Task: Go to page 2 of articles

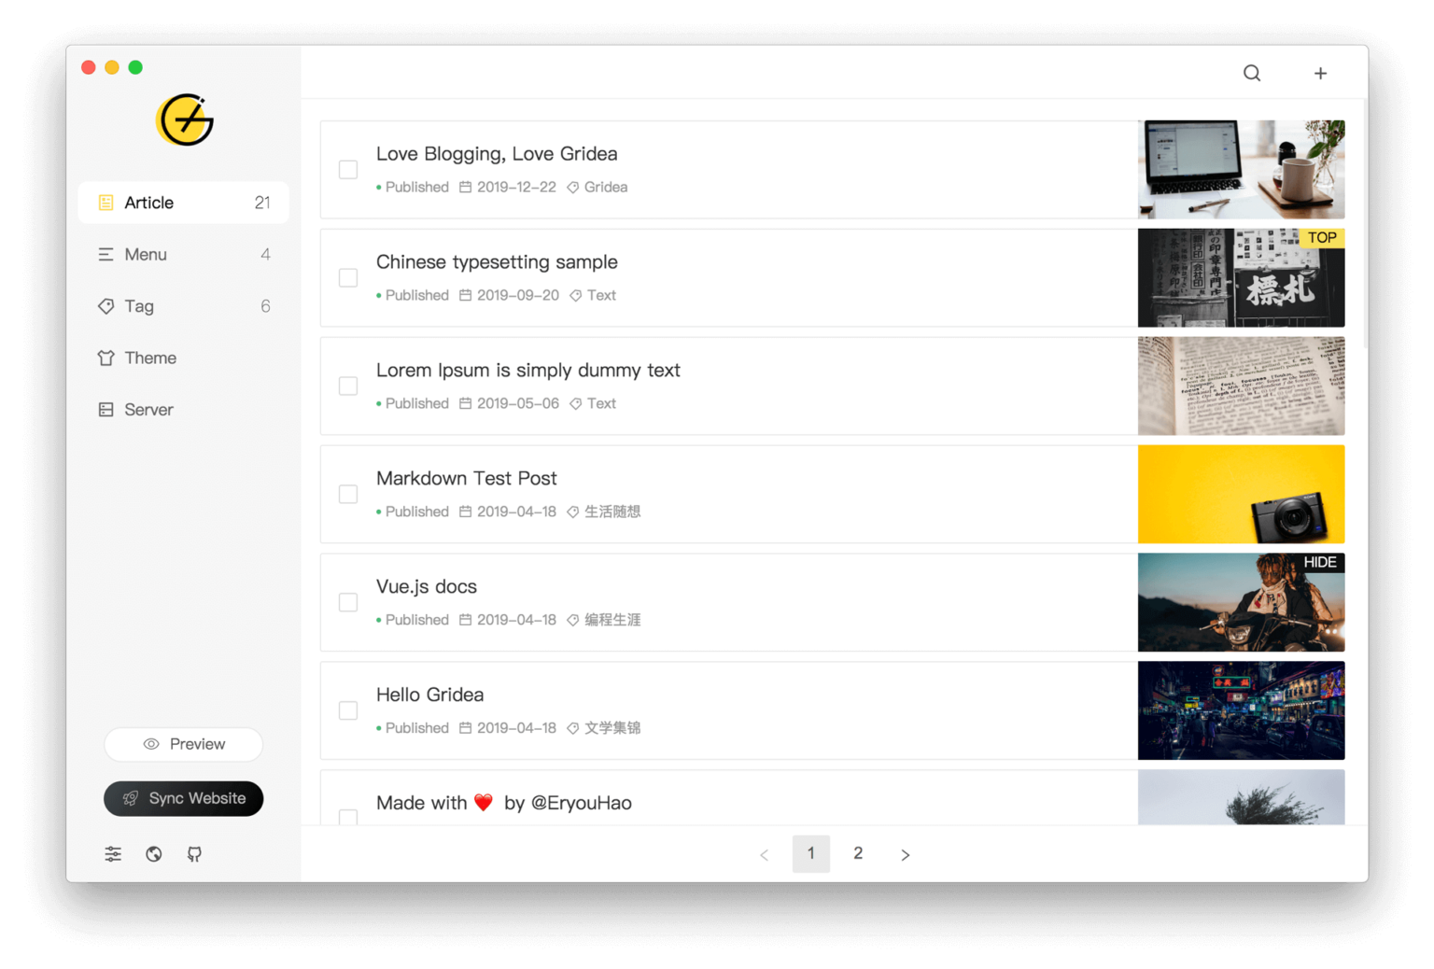Action: [858, 853]
